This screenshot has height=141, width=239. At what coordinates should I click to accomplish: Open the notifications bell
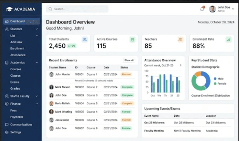point(202,9)
